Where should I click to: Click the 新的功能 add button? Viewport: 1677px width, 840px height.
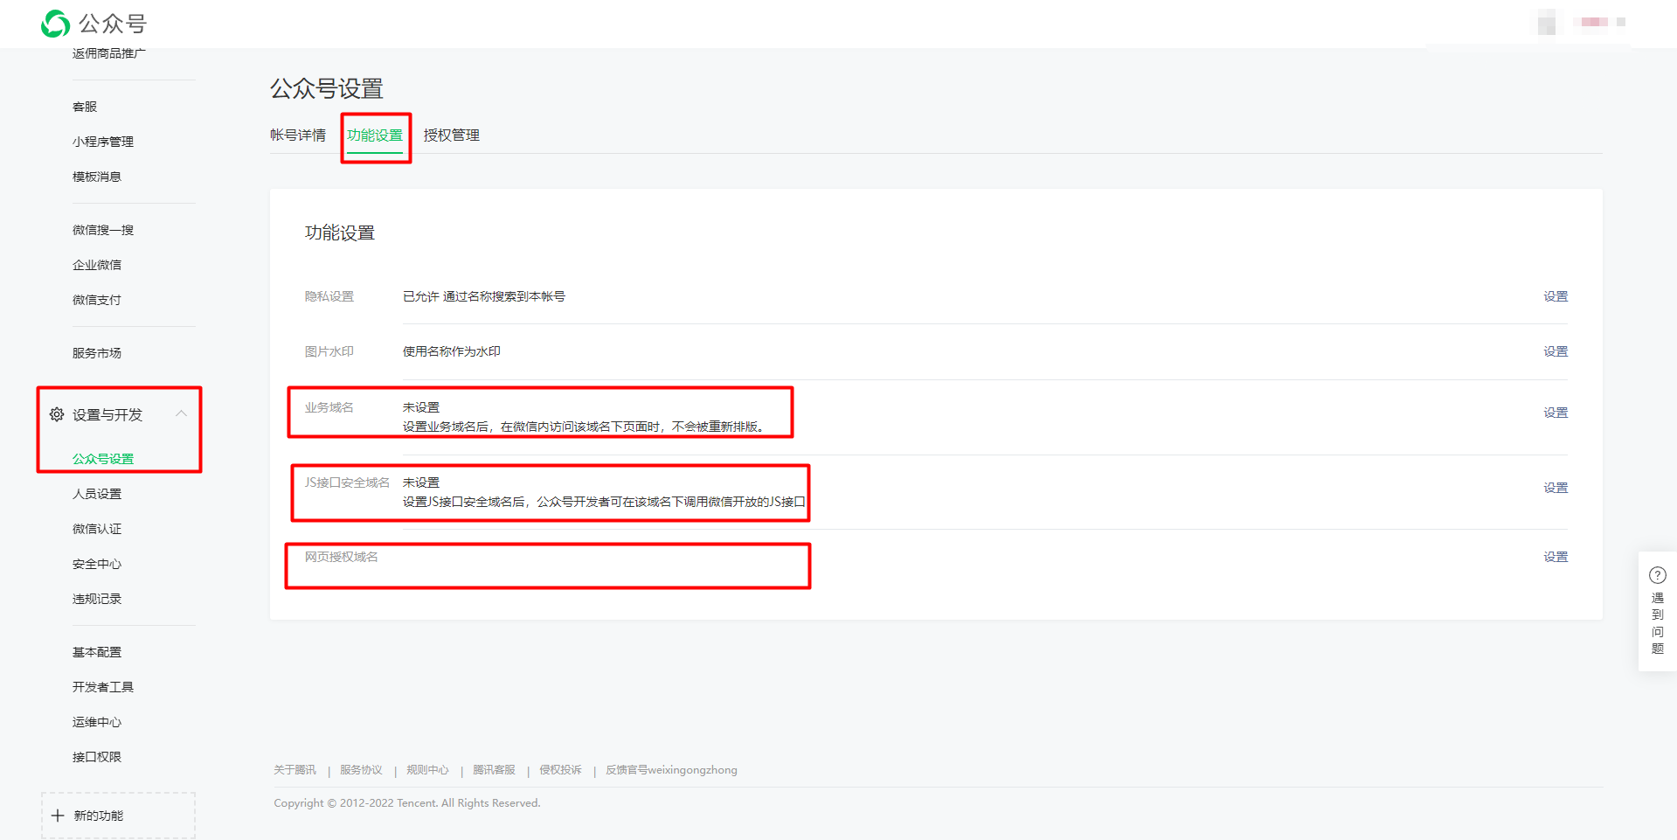pos(118,816)
